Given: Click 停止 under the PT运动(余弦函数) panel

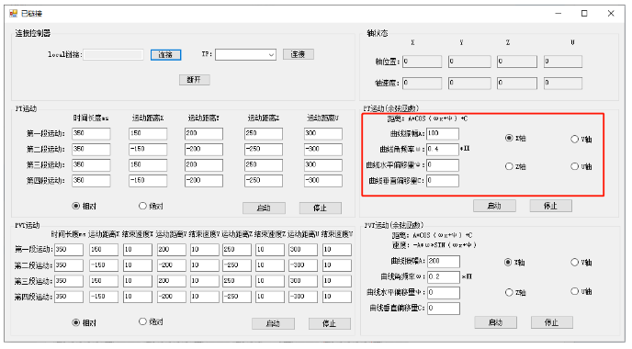Looking at the screenshot, I should tap(550, 206).
